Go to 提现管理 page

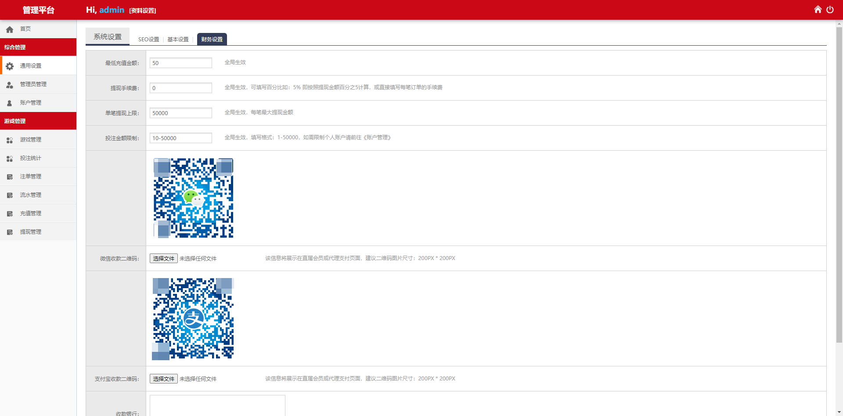pyautogui.click(x=38, y=232)
